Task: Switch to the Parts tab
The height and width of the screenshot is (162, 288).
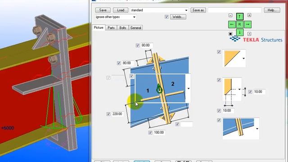Action: (111, 28)
